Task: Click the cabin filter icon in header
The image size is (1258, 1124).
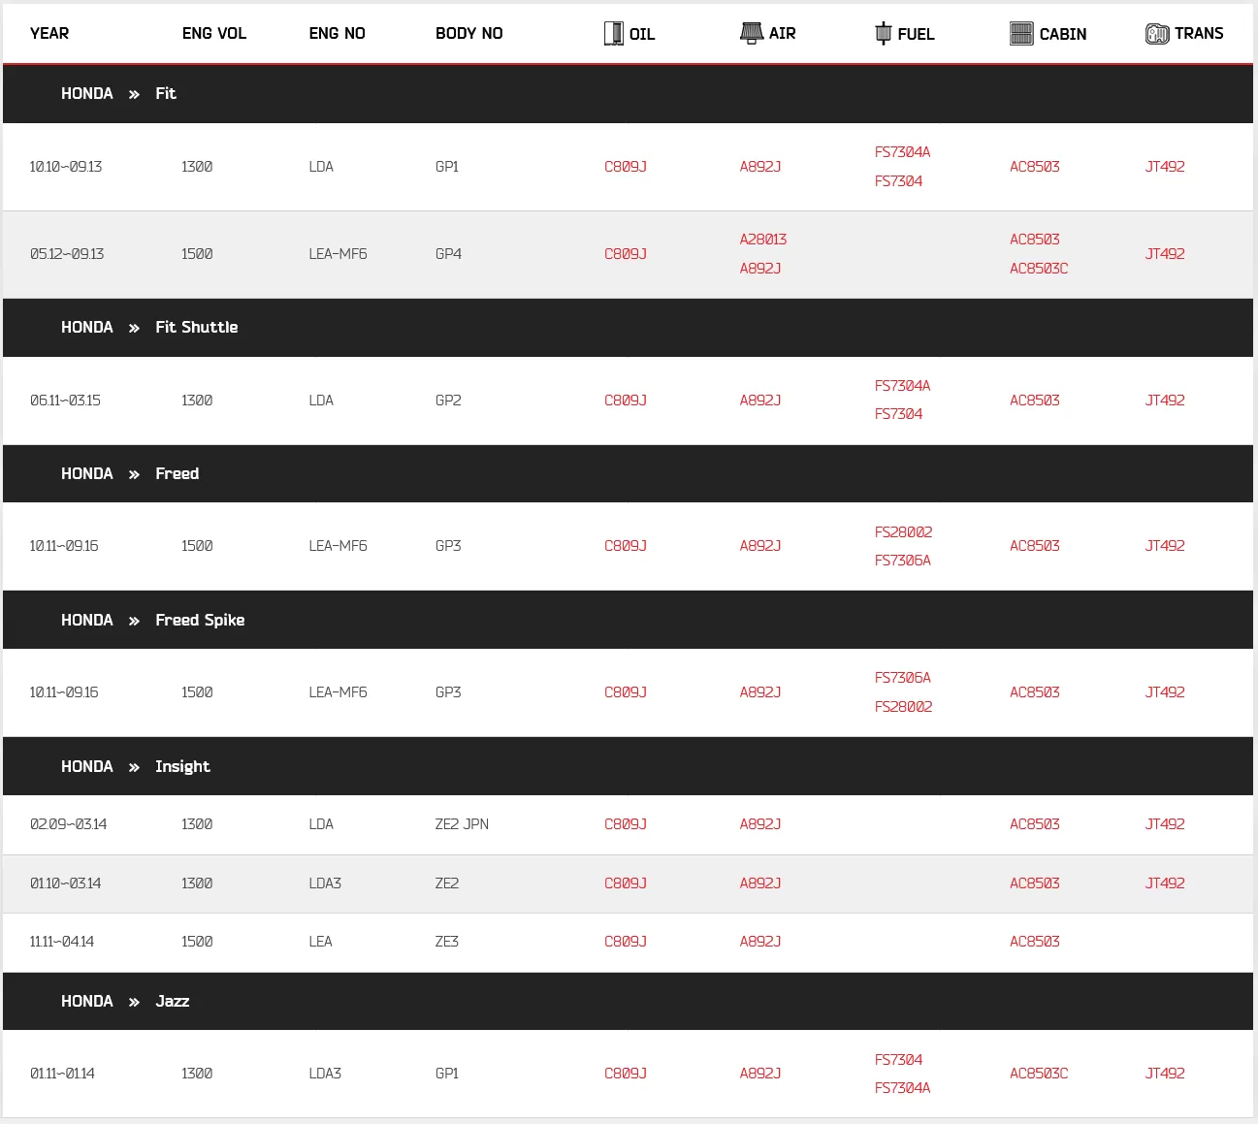Action: (x=1021, y=34)
